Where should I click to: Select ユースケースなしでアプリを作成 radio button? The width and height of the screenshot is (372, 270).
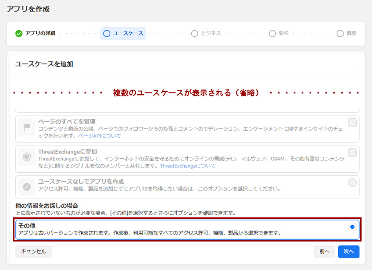[x=352, y=183]
